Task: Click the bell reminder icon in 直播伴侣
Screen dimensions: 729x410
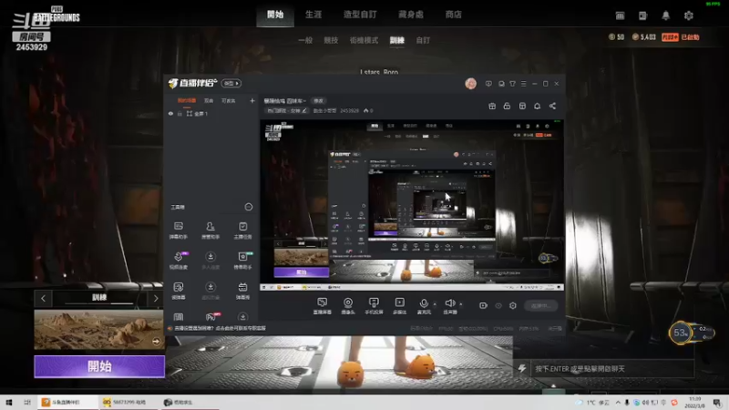Action: click(x=537, y=106)
